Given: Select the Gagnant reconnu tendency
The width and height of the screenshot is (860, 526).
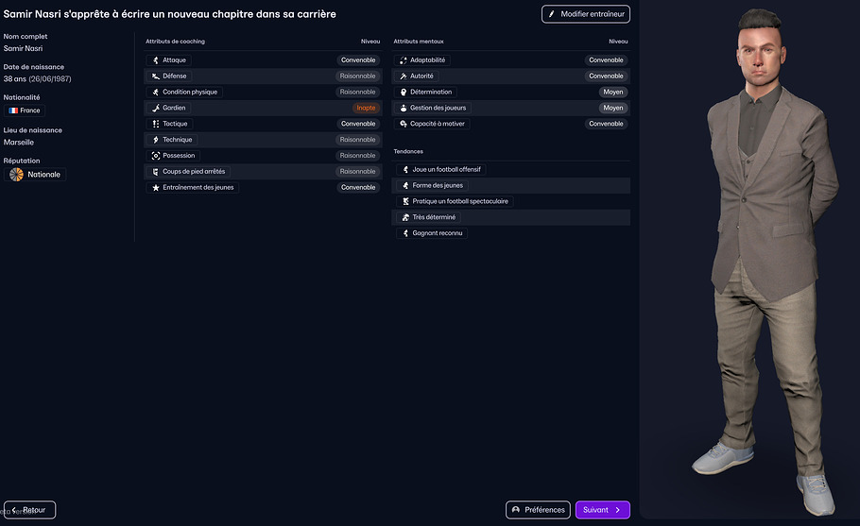Looking at the screenshot, I should (432, 233).
